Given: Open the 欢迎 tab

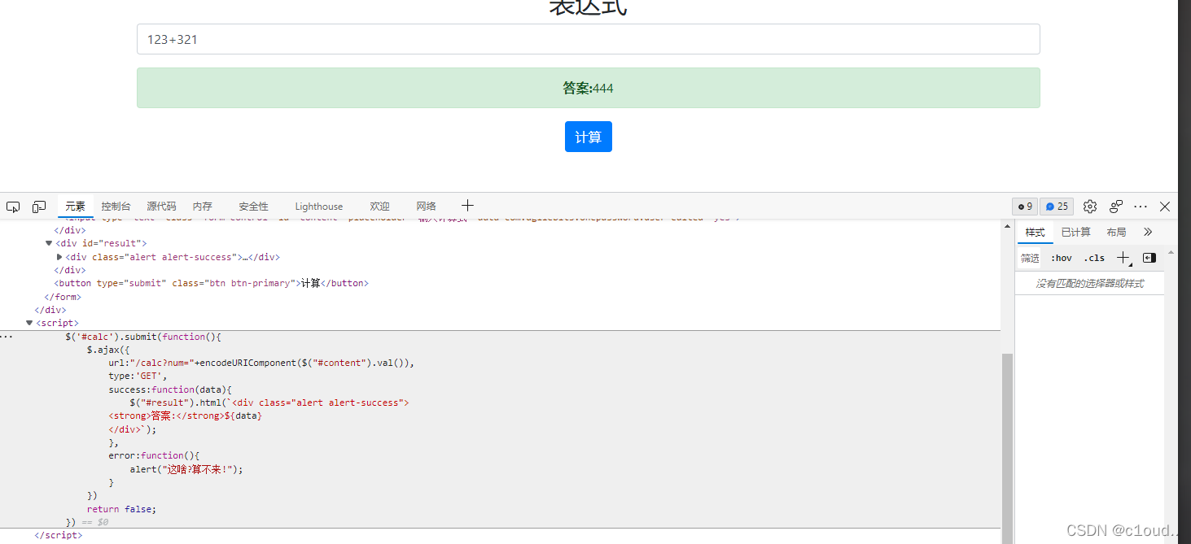Looking at the screenshot, I should [x=379, y=207].
